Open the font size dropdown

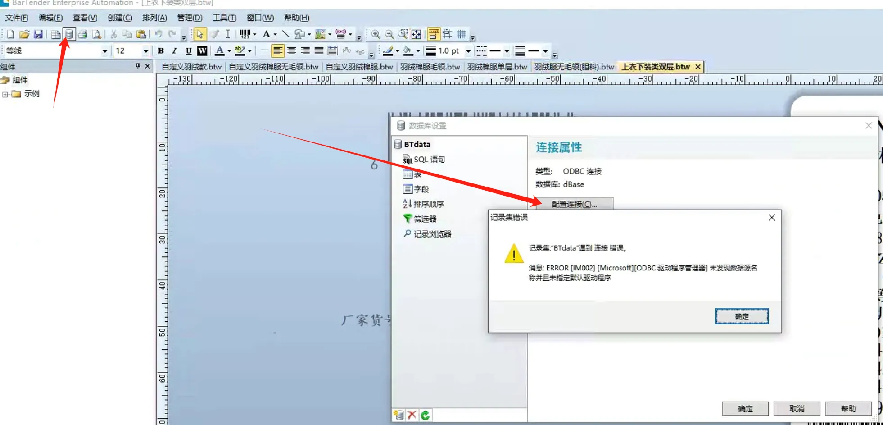pos(145,51)
